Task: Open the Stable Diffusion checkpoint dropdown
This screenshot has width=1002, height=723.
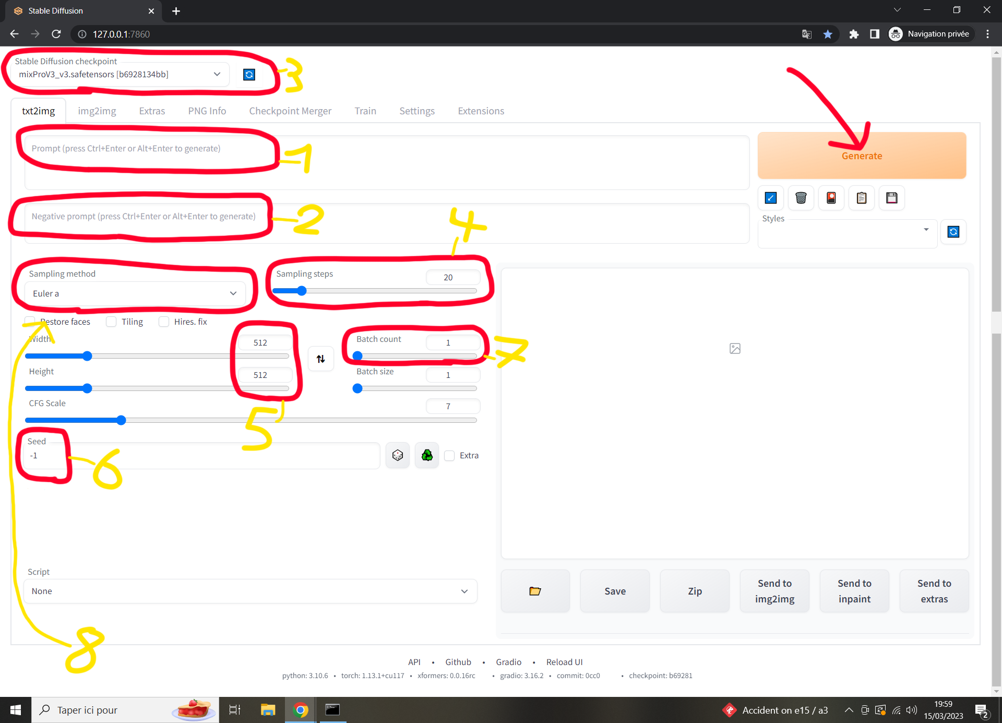Action: tap(119, 74)
